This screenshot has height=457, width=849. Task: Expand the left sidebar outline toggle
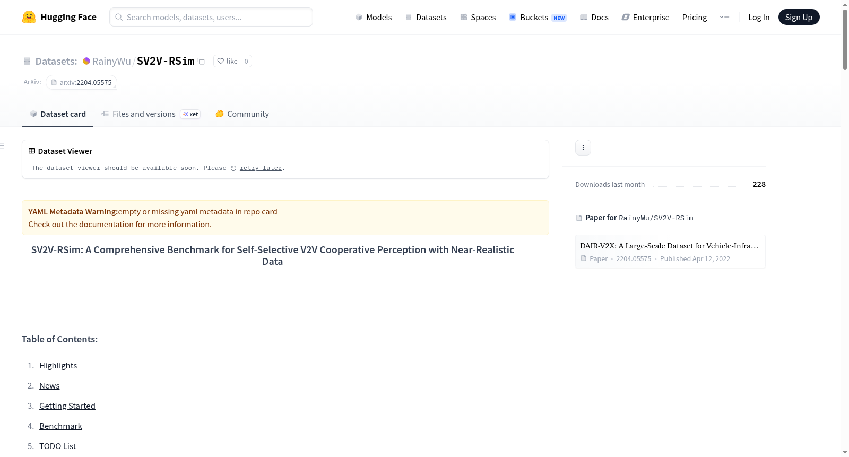coord(2,146)
